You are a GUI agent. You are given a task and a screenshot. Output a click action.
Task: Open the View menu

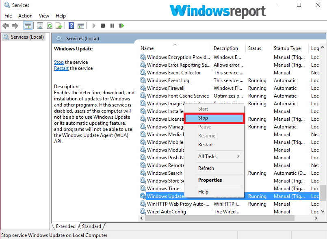(x=44, y=16)
